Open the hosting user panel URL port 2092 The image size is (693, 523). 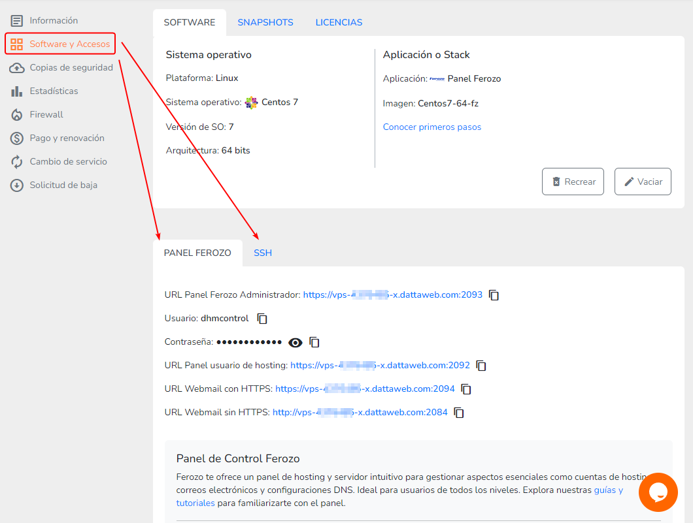coord(380,366)
